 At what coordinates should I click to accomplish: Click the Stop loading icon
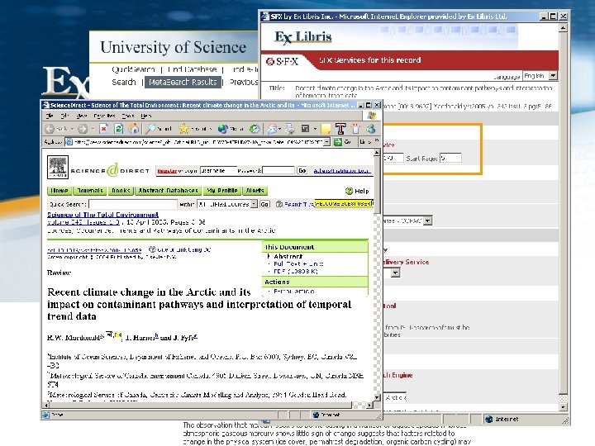point(103,129)
